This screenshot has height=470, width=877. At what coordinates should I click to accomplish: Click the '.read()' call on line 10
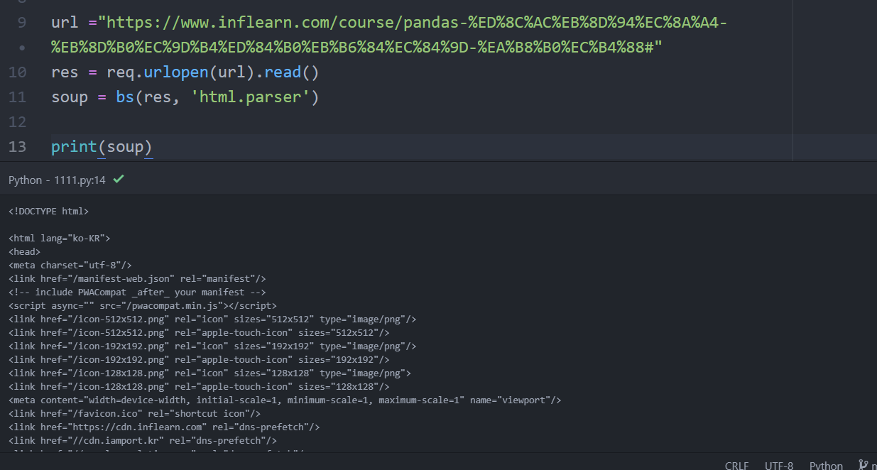click(x=287, y=72)
